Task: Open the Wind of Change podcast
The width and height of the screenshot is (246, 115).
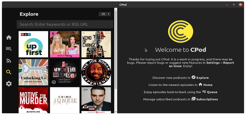Action: (96, 44)
